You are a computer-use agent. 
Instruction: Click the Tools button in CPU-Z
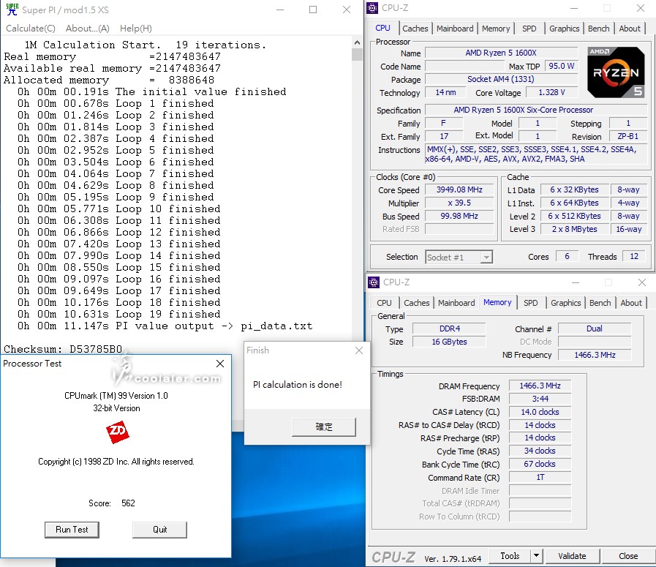(510, 556)
